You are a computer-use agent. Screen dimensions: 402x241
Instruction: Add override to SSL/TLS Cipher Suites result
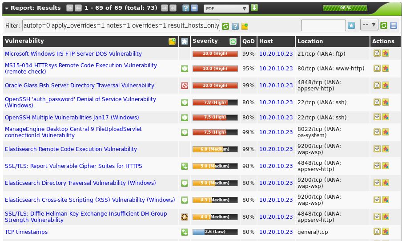[386, 166]
